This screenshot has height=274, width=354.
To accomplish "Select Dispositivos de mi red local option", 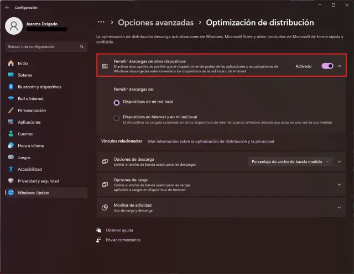I will tap(116, 102).
